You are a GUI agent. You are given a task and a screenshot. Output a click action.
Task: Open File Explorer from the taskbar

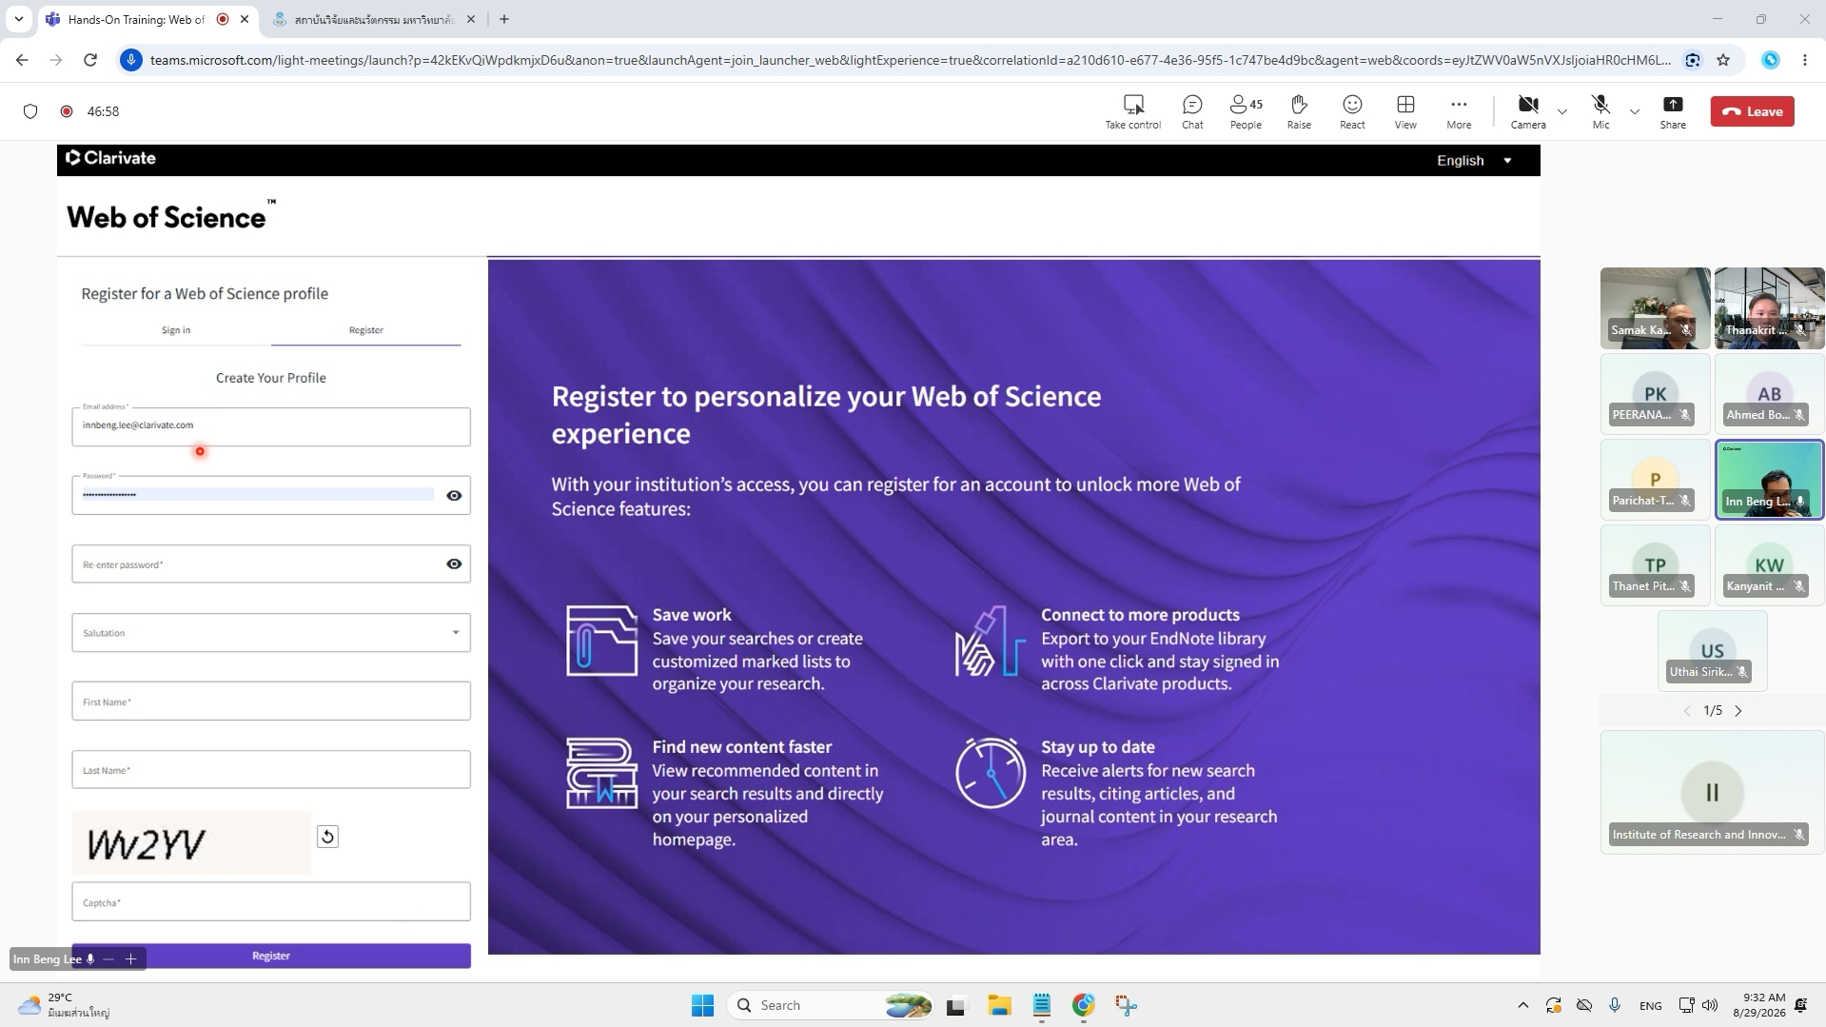coord(999,1005)
